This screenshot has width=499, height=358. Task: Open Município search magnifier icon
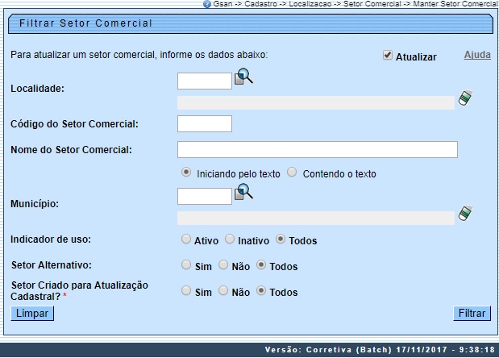tap(243, 193)
